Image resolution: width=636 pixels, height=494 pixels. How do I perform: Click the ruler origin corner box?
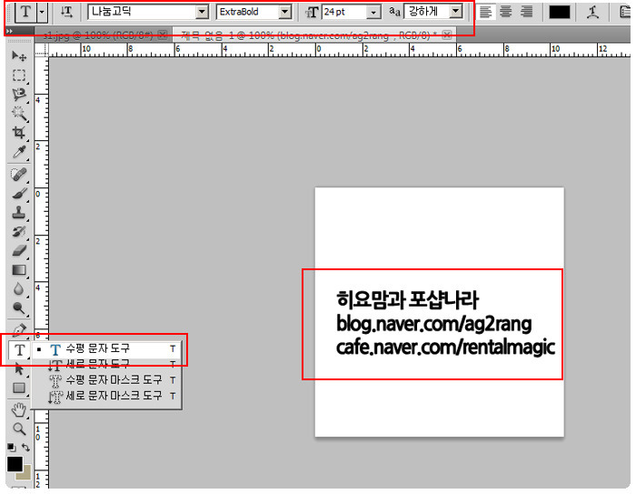(42, 50)
